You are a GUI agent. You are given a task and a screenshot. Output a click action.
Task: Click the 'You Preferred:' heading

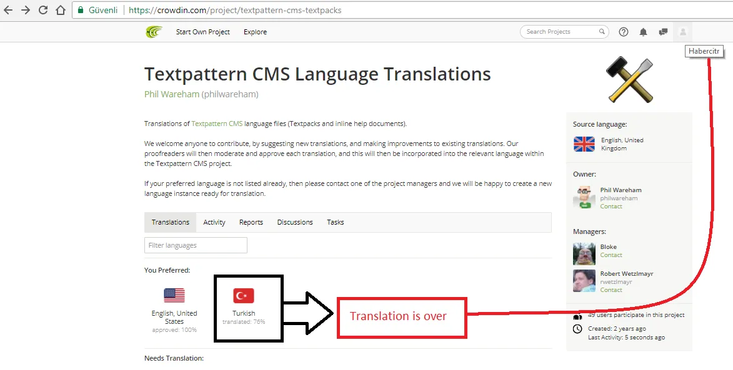point(167,270)
